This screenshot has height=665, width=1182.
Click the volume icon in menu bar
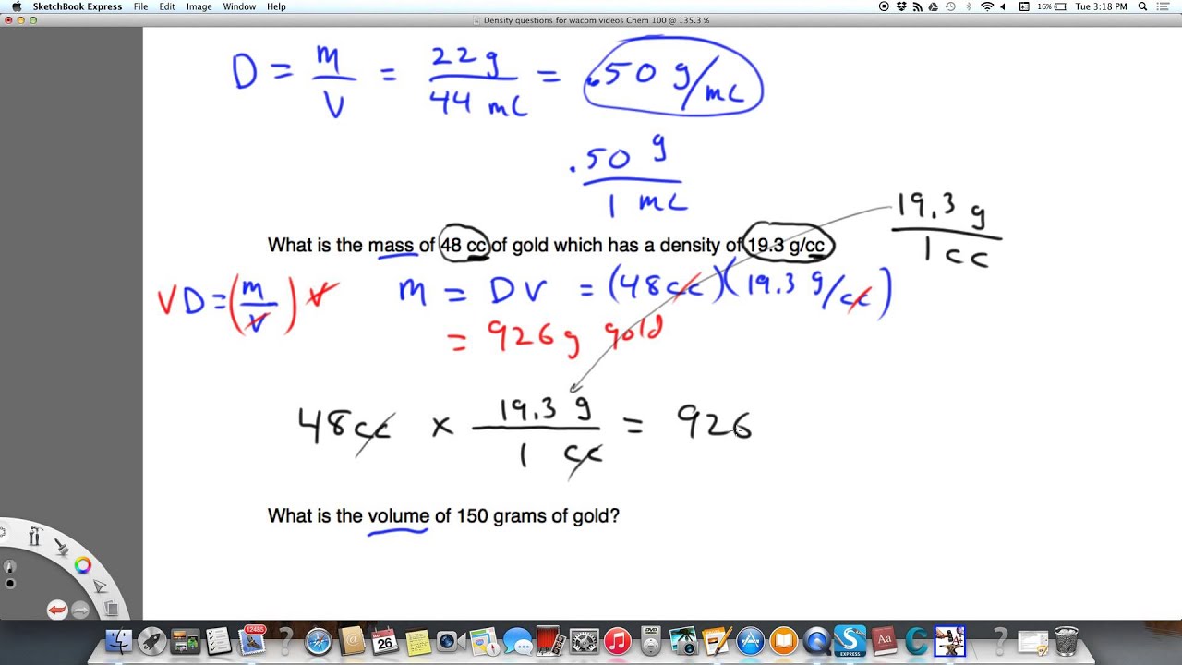pos(1004,6)
